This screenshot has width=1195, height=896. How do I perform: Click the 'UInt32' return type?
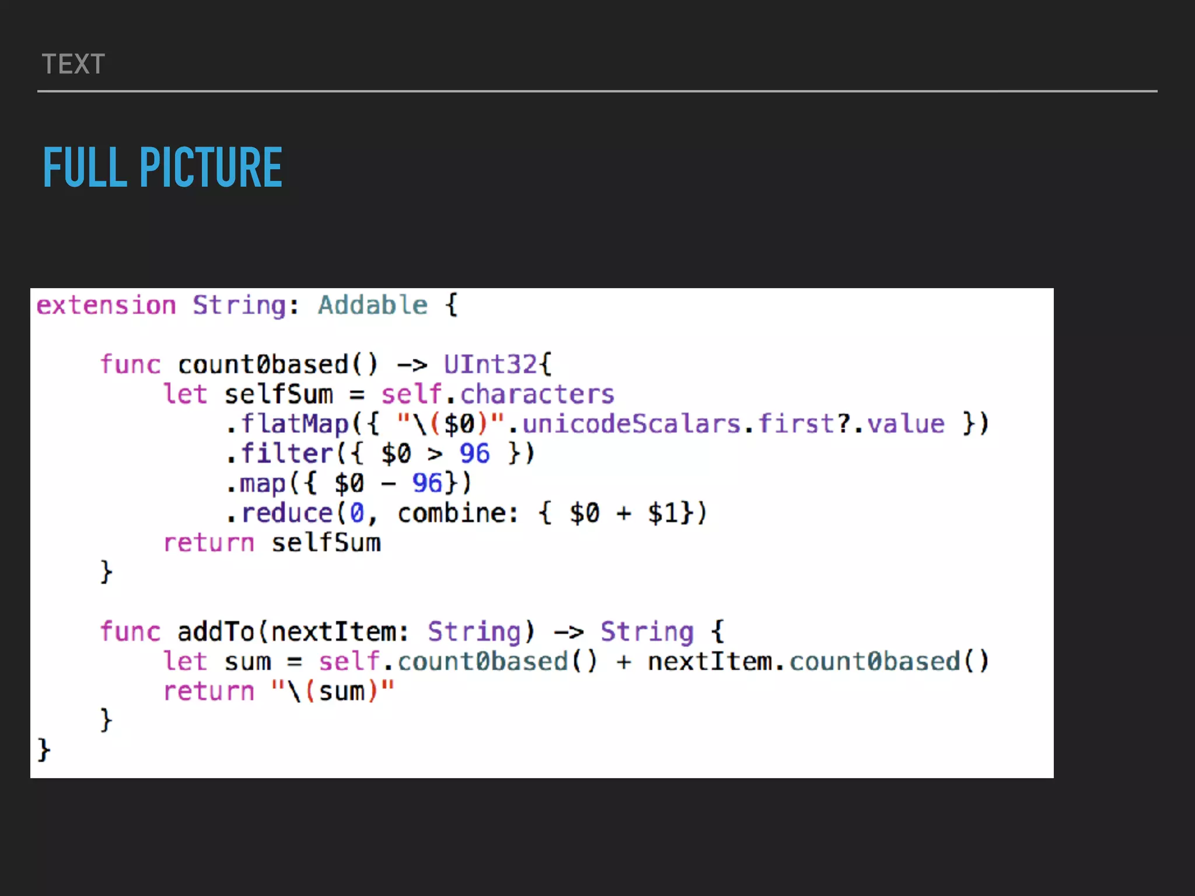coord(490,365)
